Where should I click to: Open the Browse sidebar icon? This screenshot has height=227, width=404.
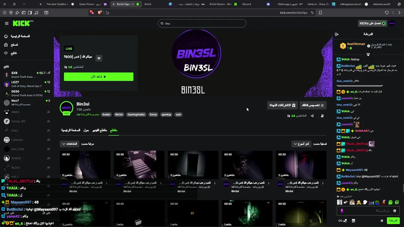click(6, 45)
